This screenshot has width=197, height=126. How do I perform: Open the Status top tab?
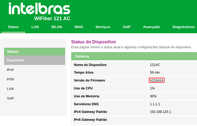13,27
